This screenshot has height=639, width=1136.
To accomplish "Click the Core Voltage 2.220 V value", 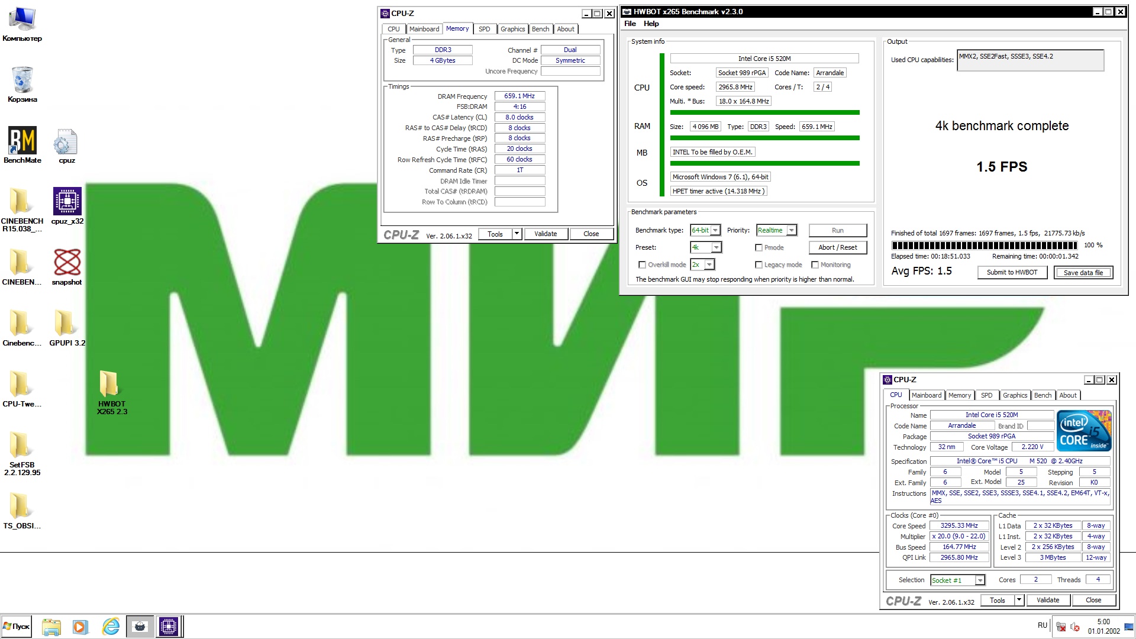I will coord(1032,447).
